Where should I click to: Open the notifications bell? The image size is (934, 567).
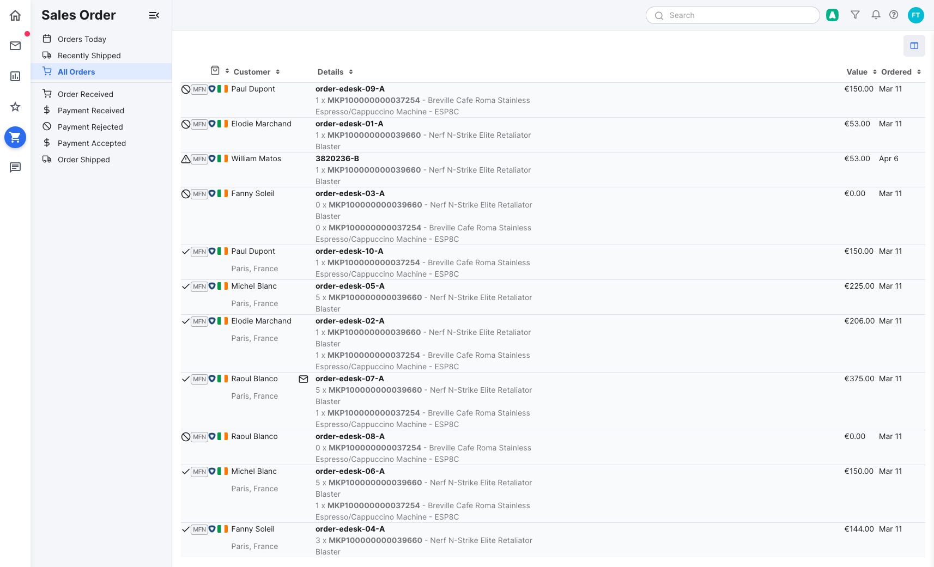click(x=876, y=15)
